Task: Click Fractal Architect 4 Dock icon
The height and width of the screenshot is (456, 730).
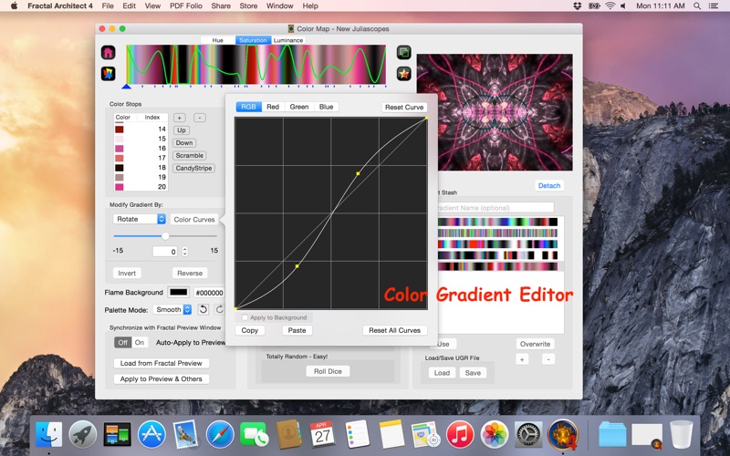Action: (x=563, y=435)
